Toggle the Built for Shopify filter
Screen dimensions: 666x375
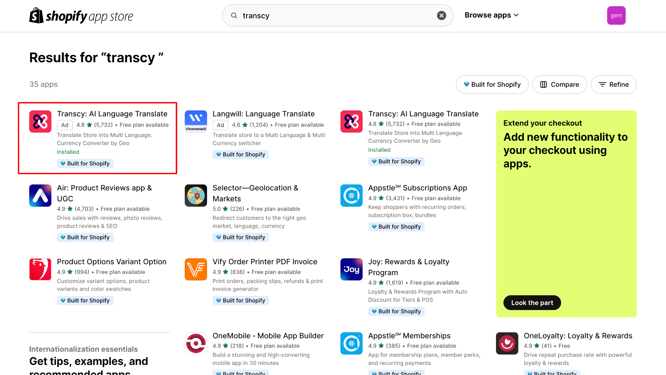tap(492, 84)
